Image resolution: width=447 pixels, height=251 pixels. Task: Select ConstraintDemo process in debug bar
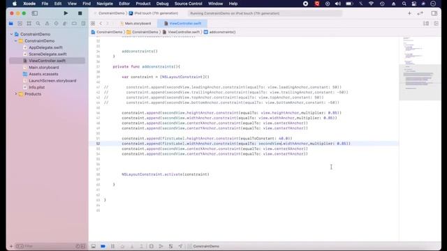coord(203,246)
